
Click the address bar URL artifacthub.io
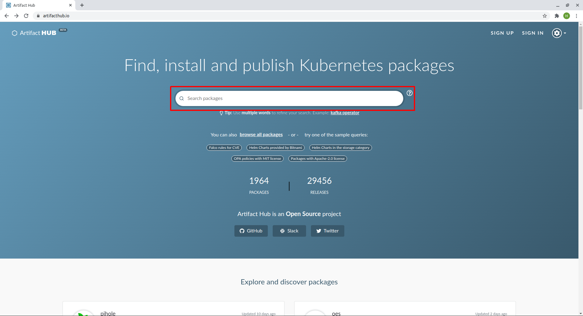pyautogui.click(x=56, y=16)
